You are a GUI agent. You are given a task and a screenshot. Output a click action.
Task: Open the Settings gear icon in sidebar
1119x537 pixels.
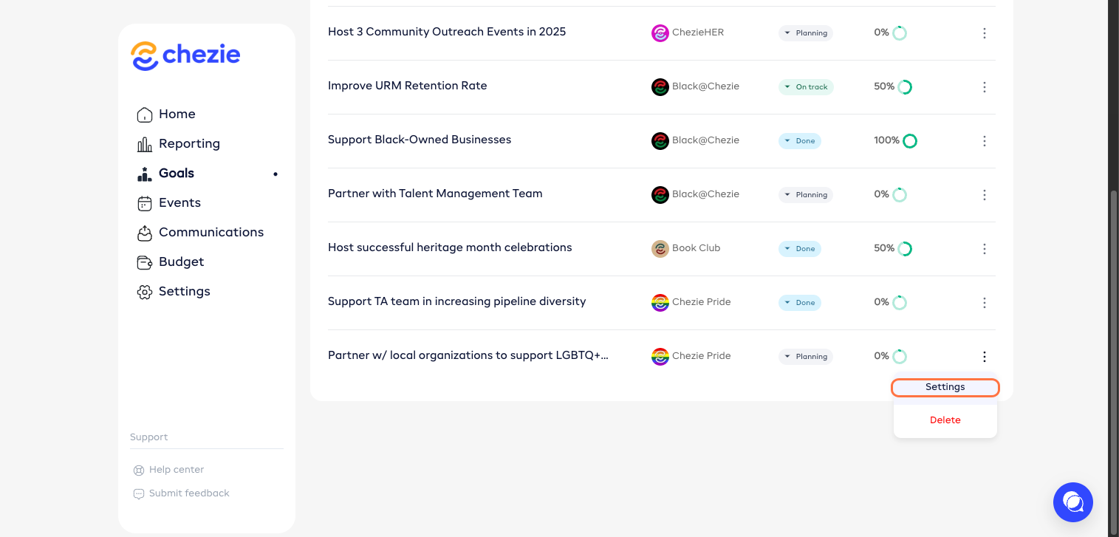tap(145, 292)
